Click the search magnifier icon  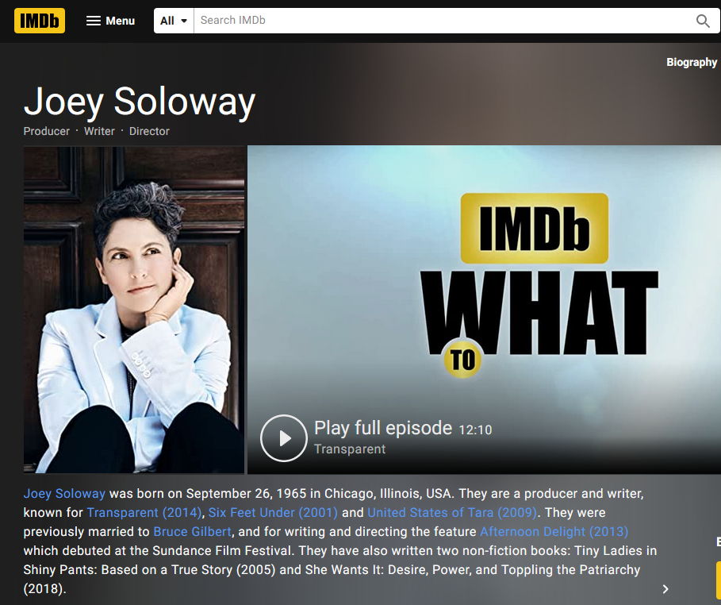coord(703,21)
